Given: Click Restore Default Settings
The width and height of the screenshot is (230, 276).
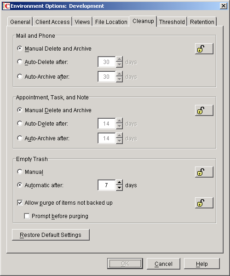Looking at the screenshot, I should (x=51, y=235).
